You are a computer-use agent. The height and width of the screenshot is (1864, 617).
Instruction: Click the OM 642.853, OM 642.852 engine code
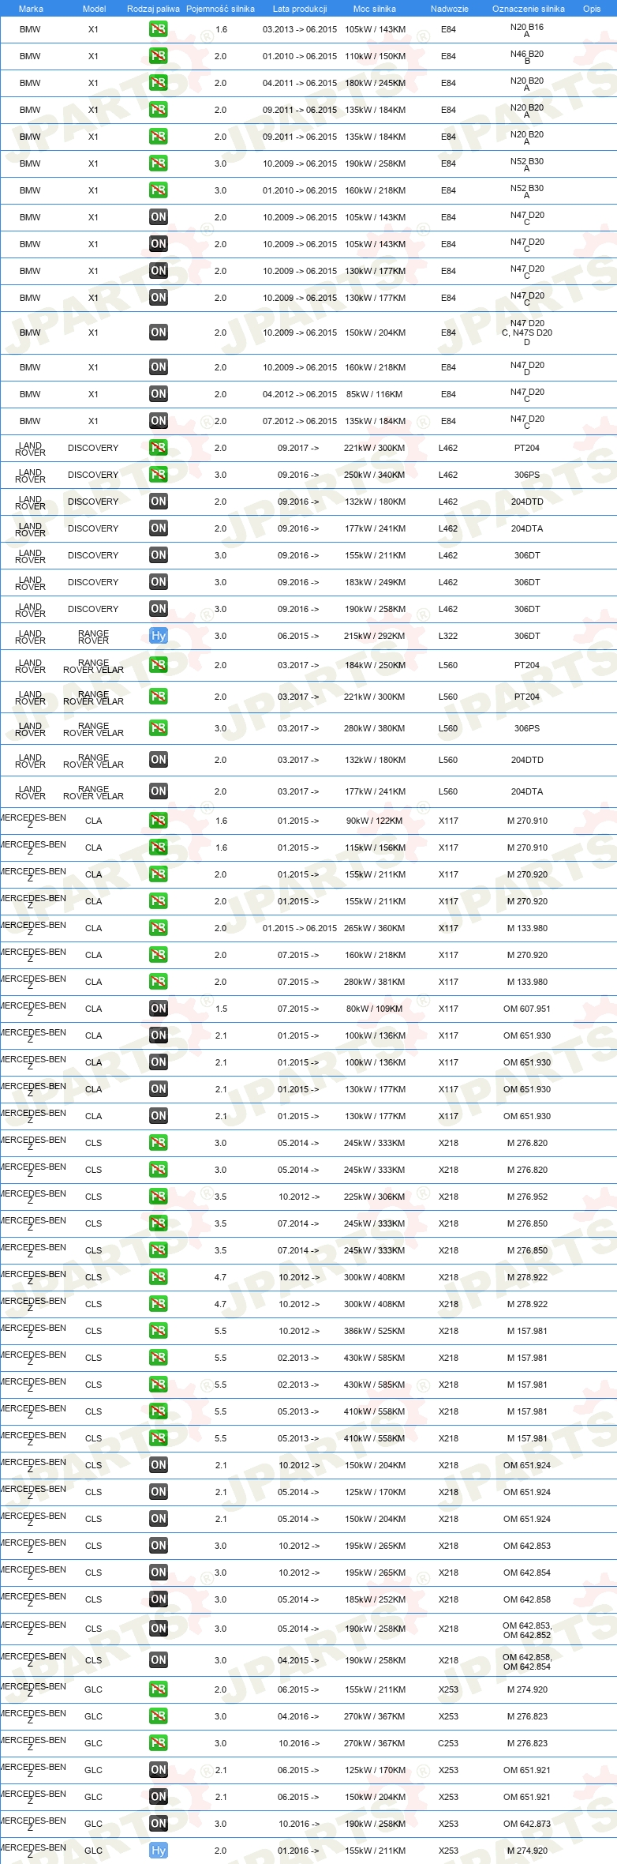pyautogui.click(x=527, y=1630)
